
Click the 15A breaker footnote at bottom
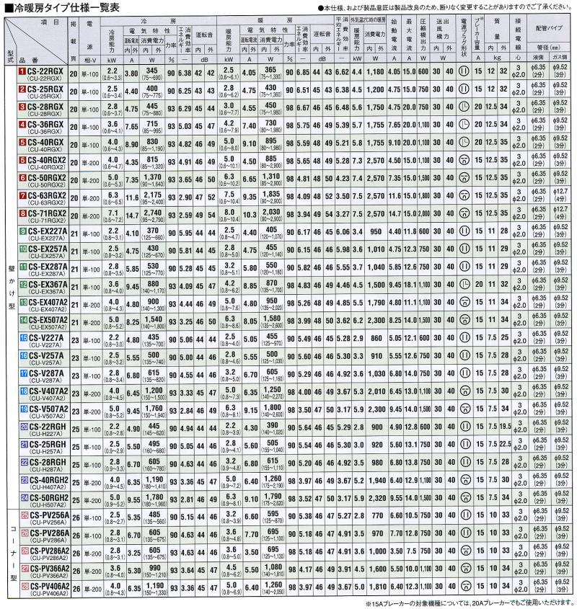tap(470, 603)
